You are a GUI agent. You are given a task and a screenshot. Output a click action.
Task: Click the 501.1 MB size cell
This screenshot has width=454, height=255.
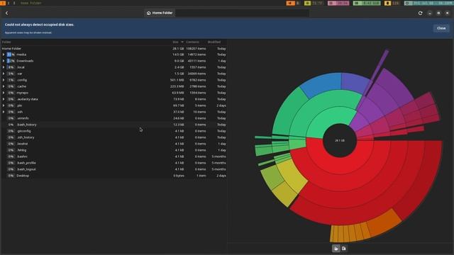177,80
